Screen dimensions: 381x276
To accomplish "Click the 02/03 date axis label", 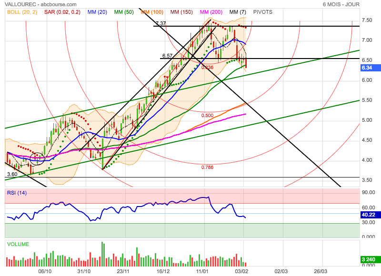I will click(x=281, y=271).
